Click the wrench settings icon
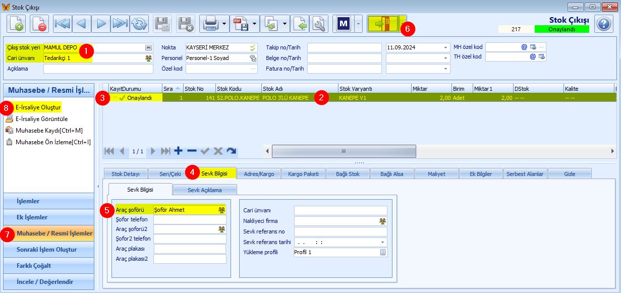The height and width of the screenshot is (293, 621). pyautogui.click(x=319, y=24)
